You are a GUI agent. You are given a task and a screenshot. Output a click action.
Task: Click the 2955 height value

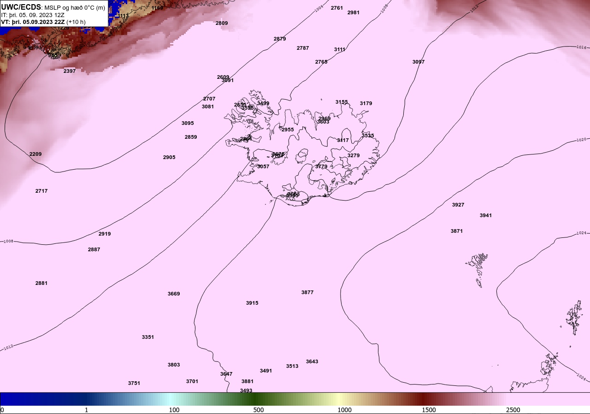(288, 130)
